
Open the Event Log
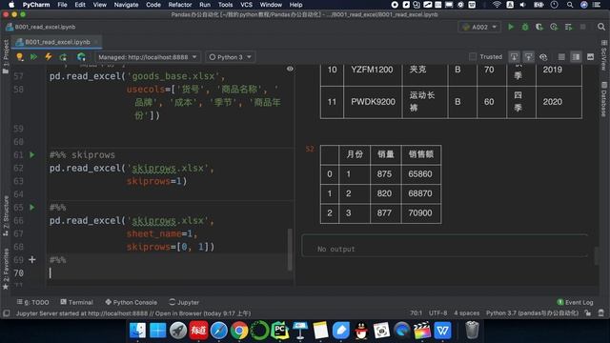[x=575, y=302]
